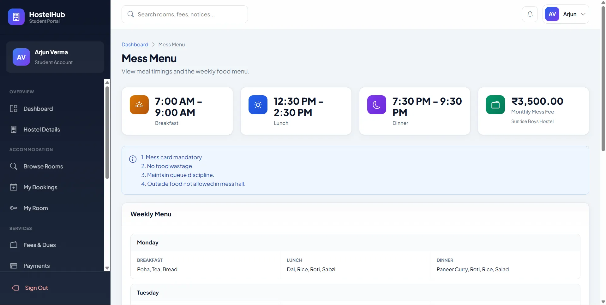Viewport: 606px width, 305px height.
Task: Open the My Room sidebar item
Action: (52, 208)
